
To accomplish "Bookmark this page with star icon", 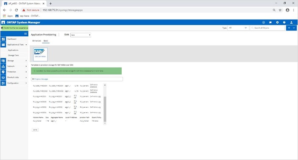I will point(280,10).
